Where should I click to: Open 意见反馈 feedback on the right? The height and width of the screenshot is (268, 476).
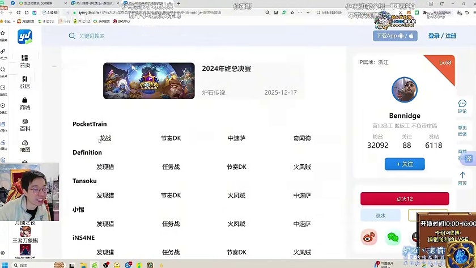(x=462, y=131)
